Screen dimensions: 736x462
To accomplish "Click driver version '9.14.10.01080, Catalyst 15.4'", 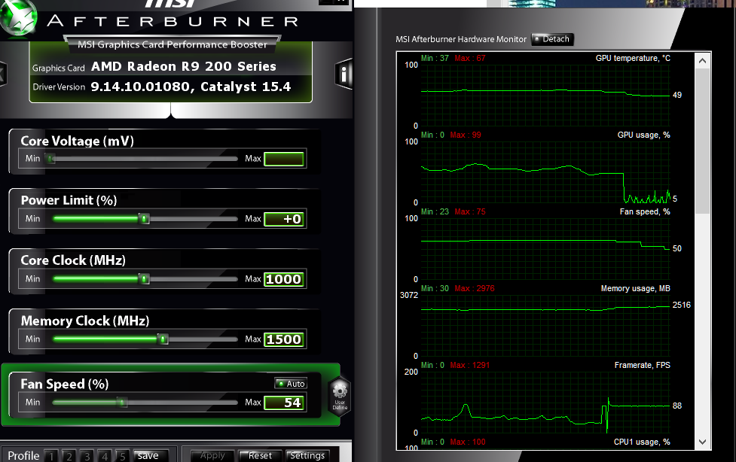I will tap(191, 87).
